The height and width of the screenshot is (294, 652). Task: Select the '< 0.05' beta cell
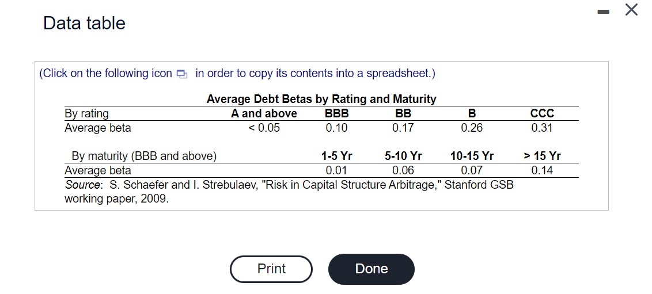[x=264, y=128]
